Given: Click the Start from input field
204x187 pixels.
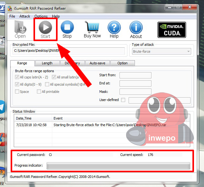Looking at the screenshot, I should pyautogui.click(x=135, y=75).
